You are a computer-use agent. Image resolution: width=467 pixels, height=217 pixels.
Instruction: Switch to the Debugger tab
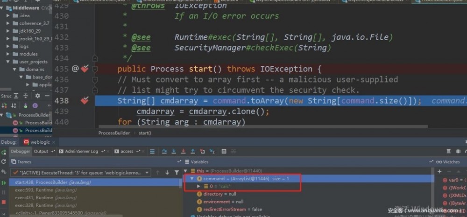click(21, 151)
